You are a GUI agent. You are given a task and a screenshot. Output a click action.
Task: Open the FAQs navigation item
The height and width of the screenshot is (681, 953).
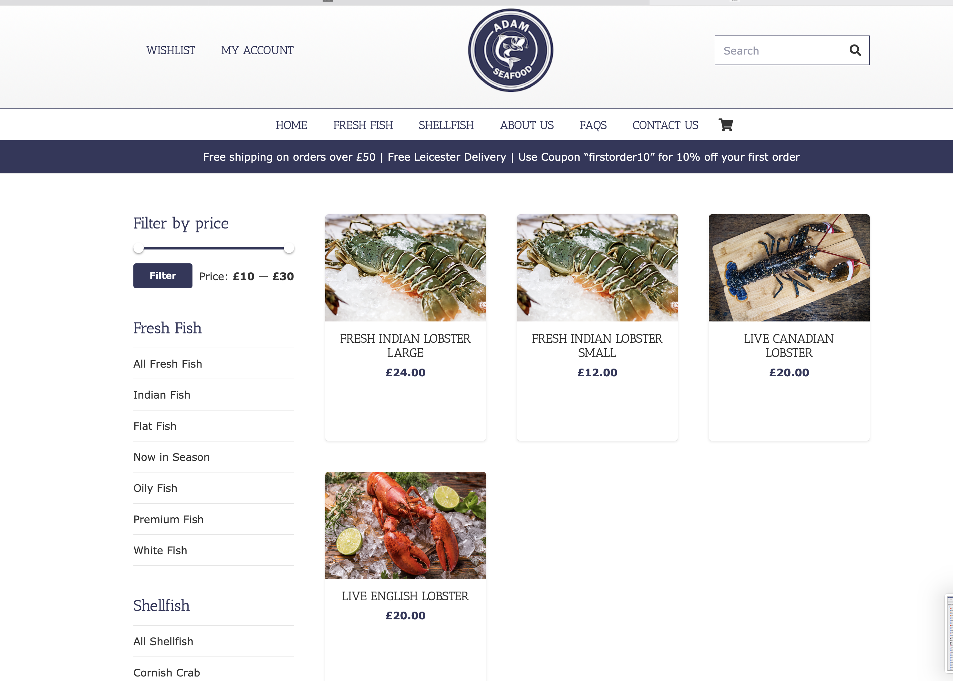(x=593, y=125)
